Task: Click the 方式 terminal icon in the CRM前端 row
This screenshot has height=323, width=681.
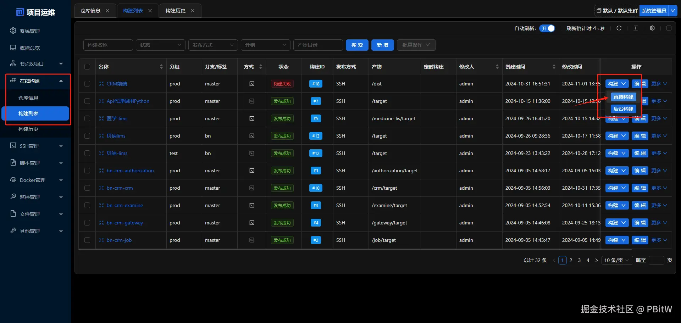Action: click(x=252, y=84)
